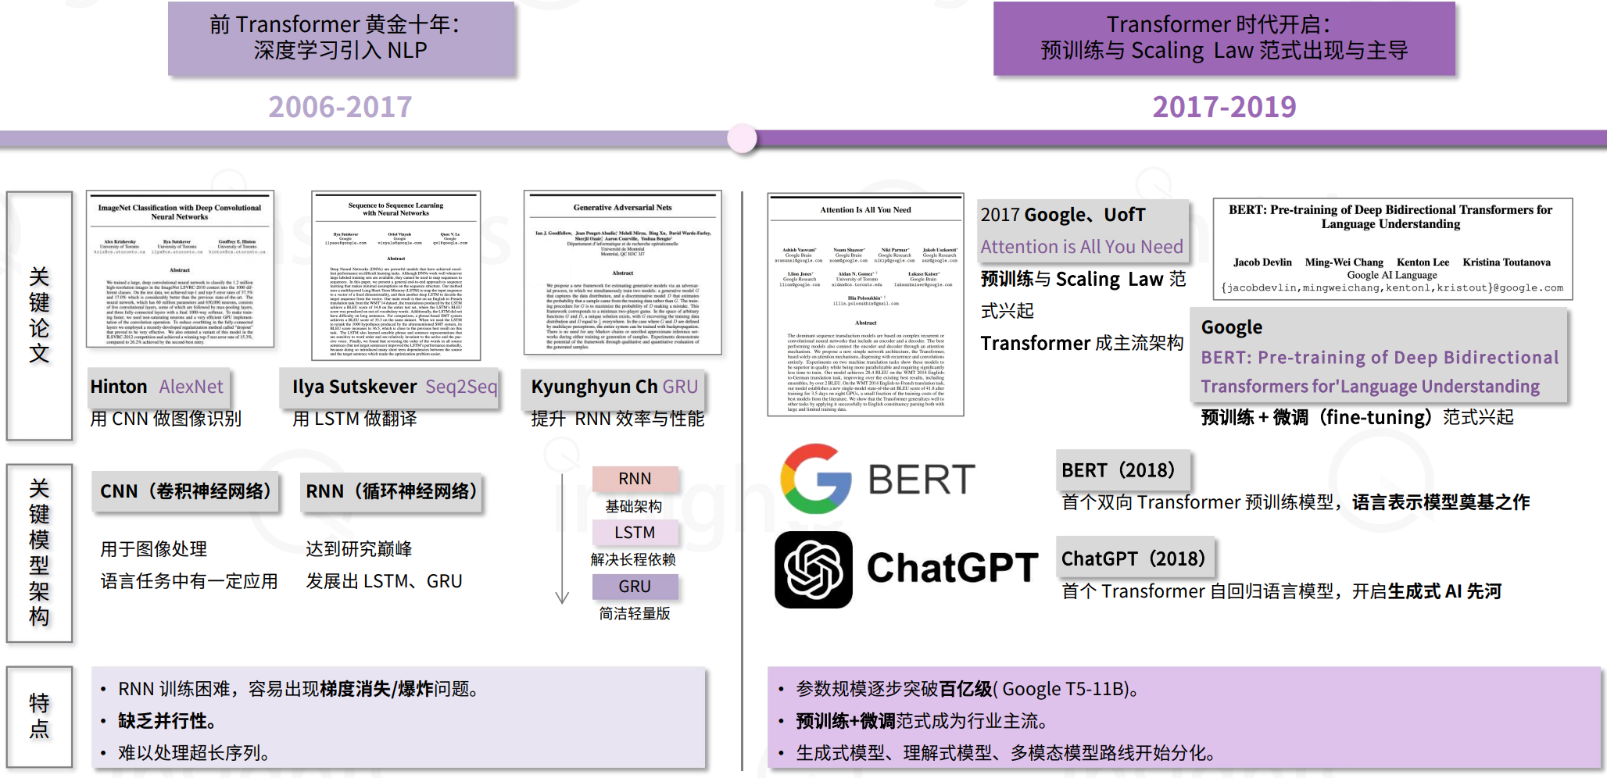Click the 用于图像处理 text
The height and width of the screenshot is (778, 1607).
point(154,549)
